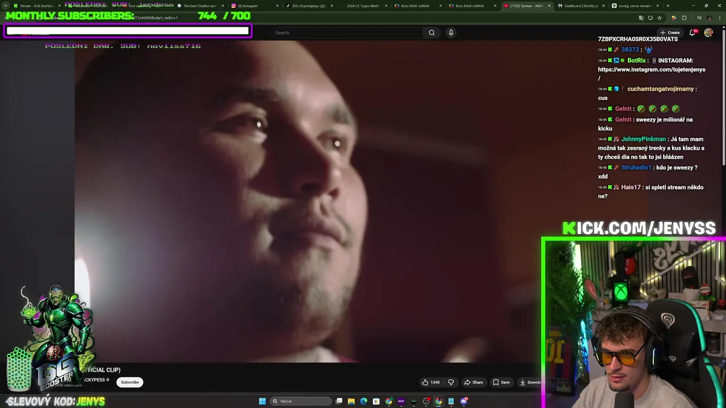Activate voice search microphone icon

click(451, 32)
